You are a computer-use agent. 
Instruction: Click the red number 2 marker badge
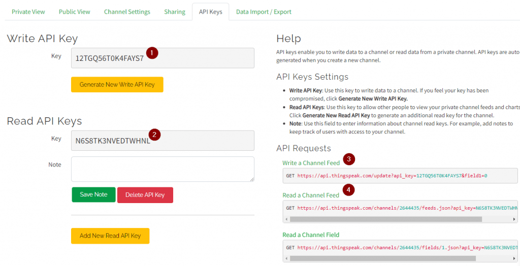(155, 135)
